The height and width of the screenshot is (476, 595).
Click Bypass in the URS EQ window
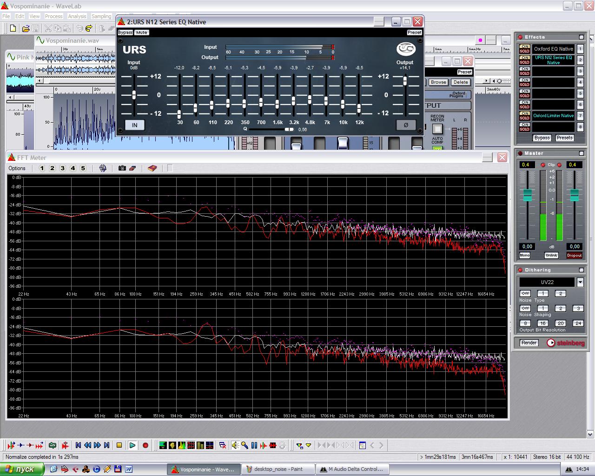point(125,33)
